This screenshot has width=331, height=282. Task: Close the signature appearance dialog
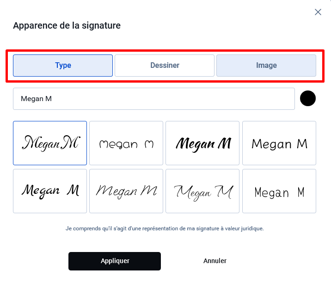318,12
